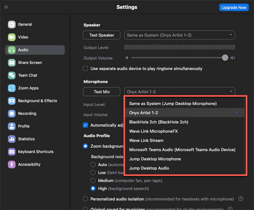
Task: Open the Recording circle icon
Action: [x=12, y=114]
